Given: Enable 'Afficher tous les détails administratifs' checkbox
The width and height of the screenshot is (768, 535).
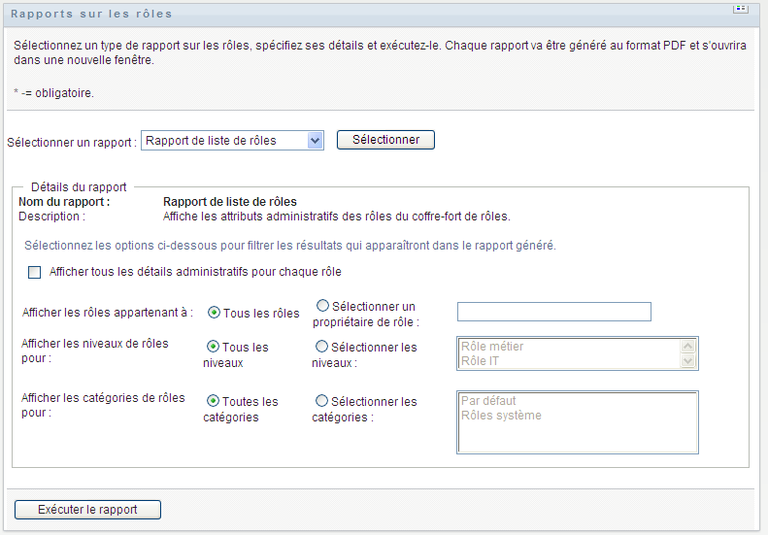Looking at the screenshot, I should coord(35,273).
